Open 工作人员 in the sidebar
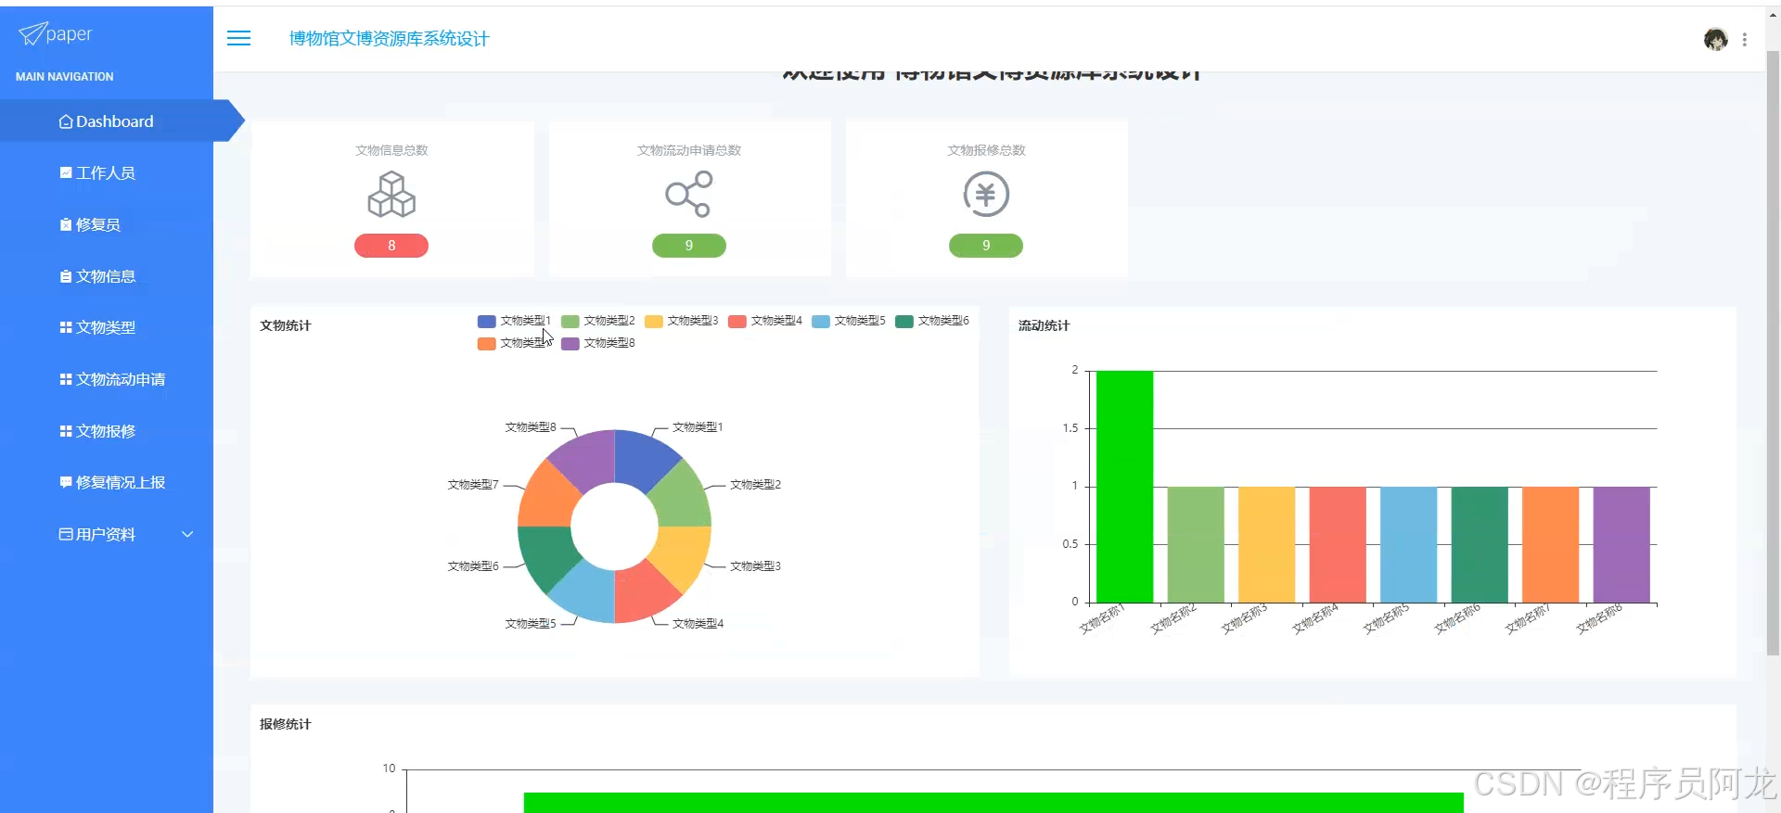Image resolution: width=1781 pixels, height=813 pixels. click(107, 173)
